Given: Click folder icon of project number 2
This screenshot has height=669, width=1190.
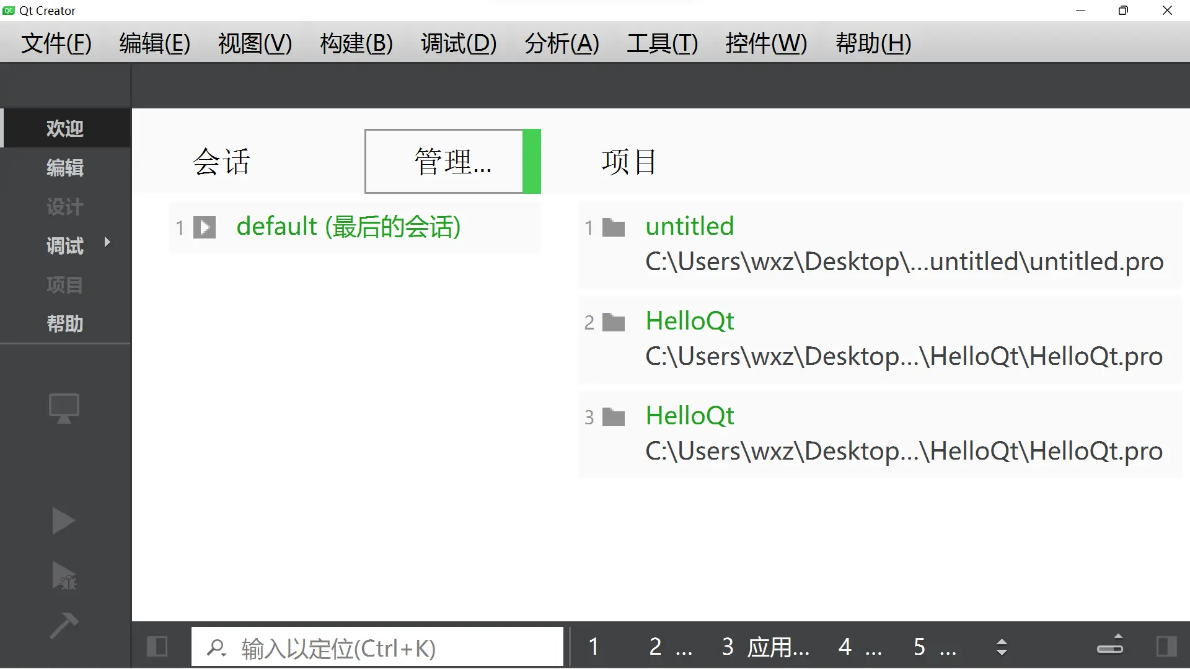Looking at the screenshot, I should coord(614,322).
